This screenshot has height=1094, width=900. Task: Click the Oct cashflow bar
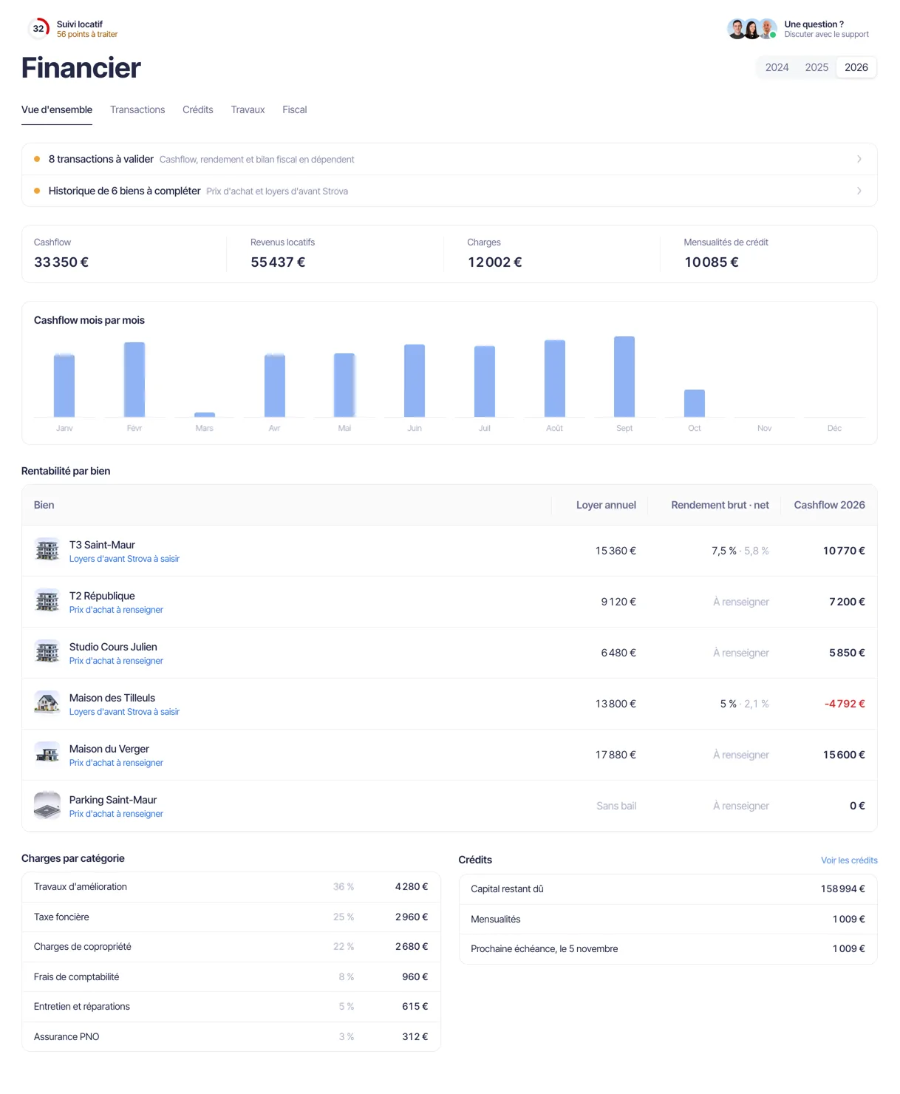tap(695, 404)
